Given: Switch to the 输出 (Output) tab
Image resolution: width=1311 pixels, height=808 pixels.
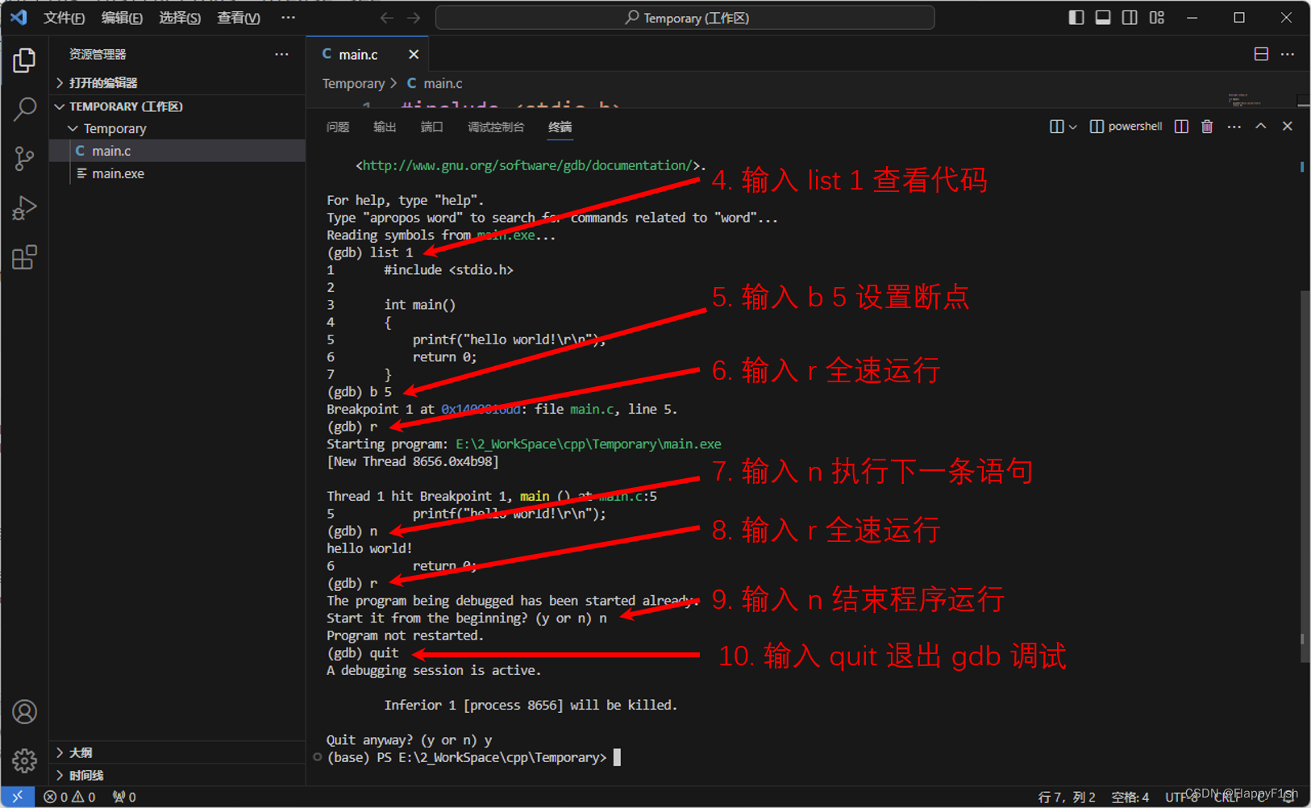Looking at the screenshot, I should (385, 127).
